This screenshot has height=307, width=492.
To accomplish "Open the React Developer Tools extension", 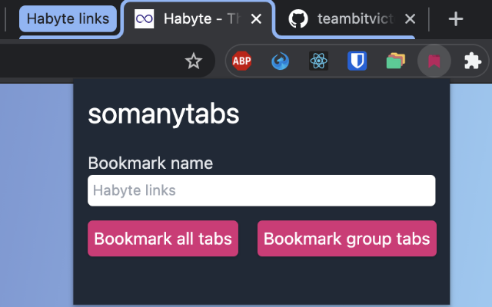I will [318, 61].
